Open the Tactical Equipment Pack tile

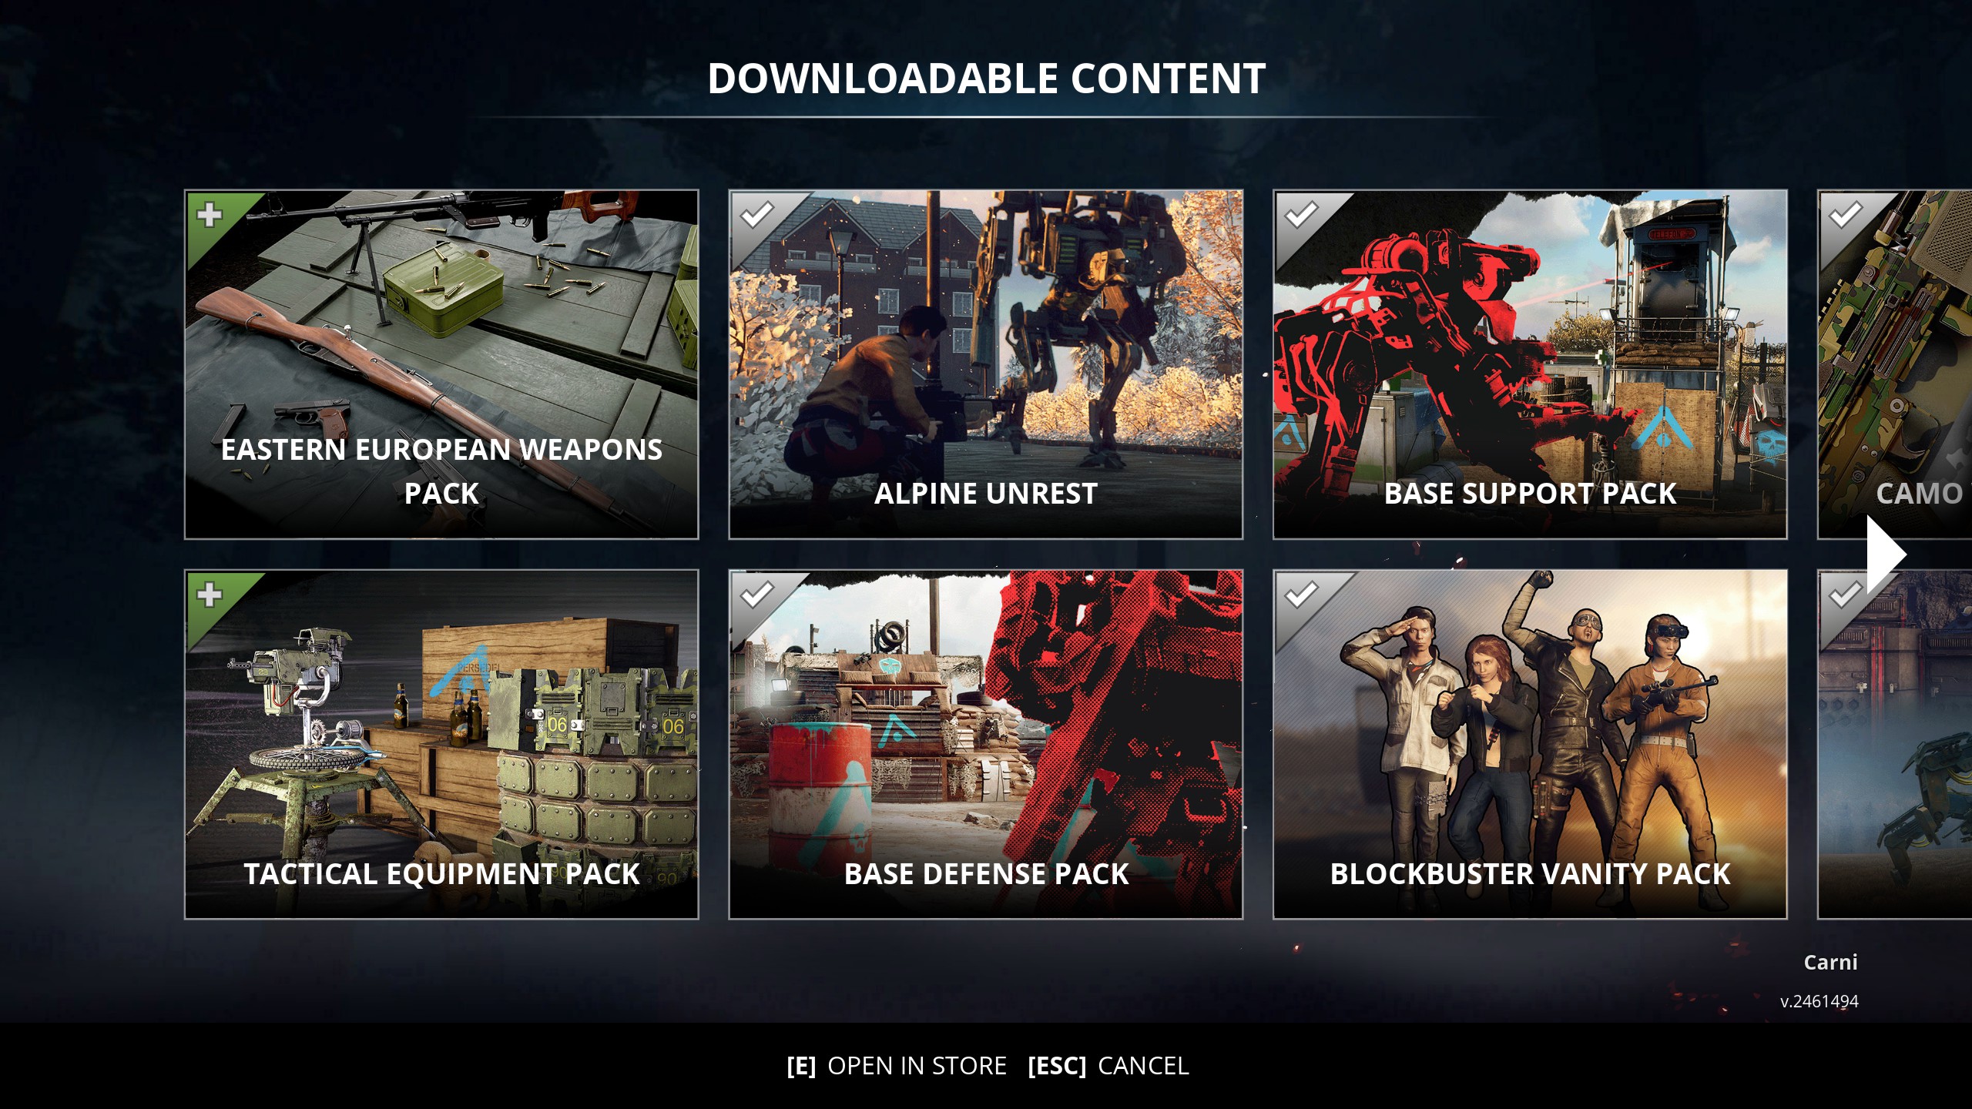441,744
